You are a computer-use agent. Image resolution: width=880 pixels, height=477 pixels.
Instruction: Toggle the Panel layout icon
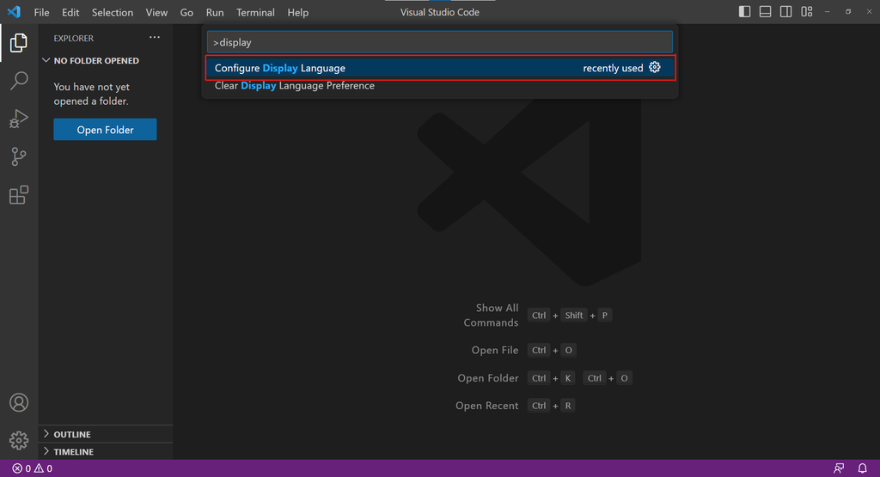coord(765,12)
